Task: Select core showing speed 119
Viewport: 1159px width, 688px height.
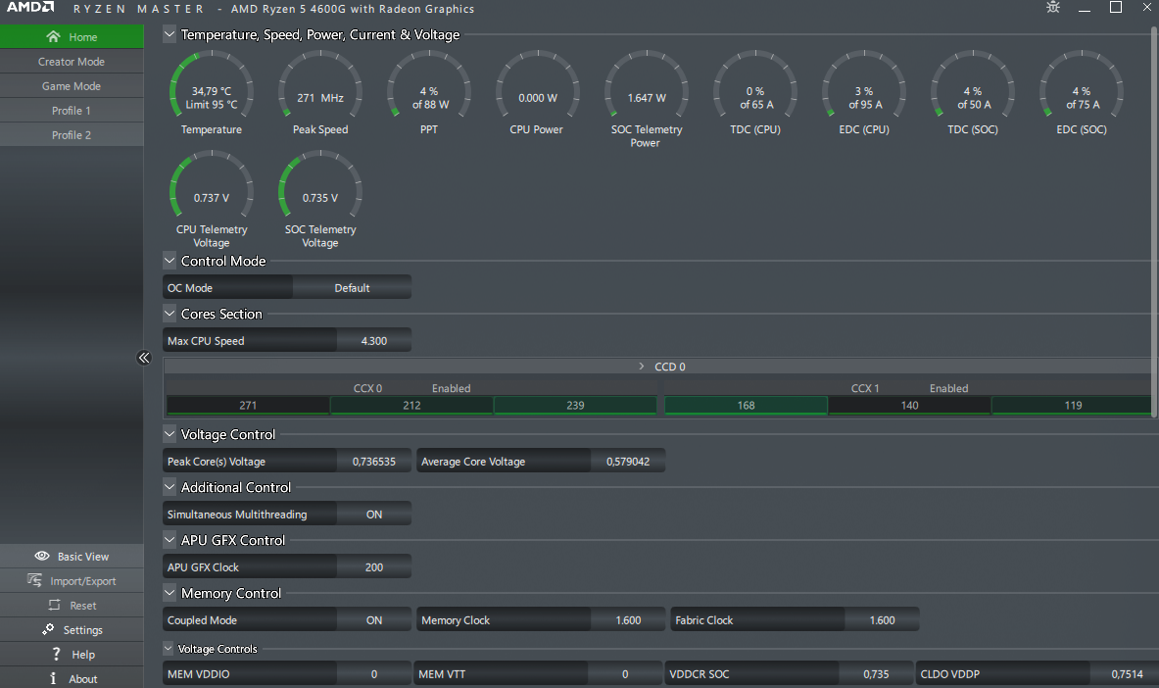Action: (x=1073, y=406)
